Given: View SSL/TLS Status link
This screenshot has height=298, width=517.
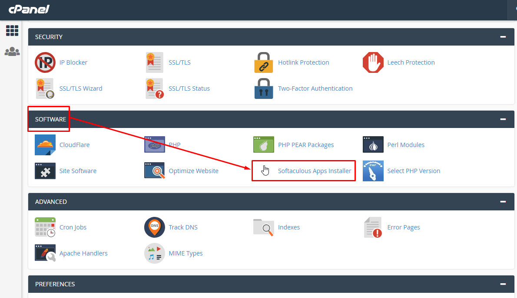Looking at the screenshot, I should 189,88.
